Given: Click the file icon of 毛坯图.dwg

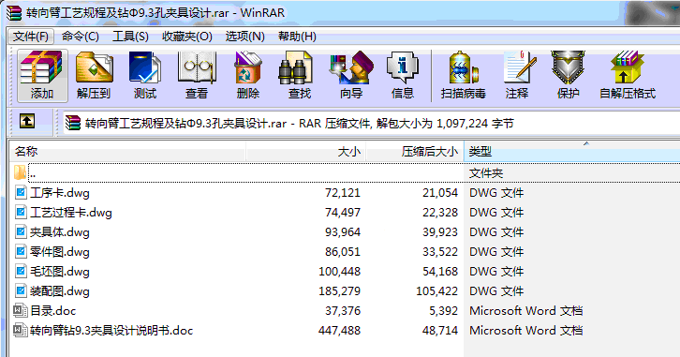Looking at the screenshot, I should 21,271.
